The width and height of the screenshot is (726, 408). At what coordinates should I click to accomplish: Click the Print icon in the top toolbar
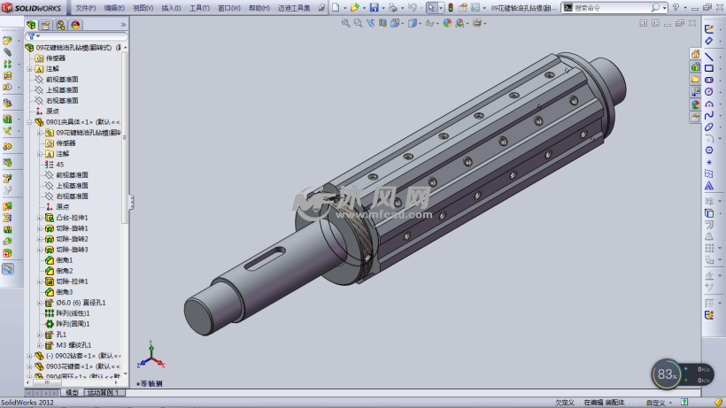tap(392, 7)
